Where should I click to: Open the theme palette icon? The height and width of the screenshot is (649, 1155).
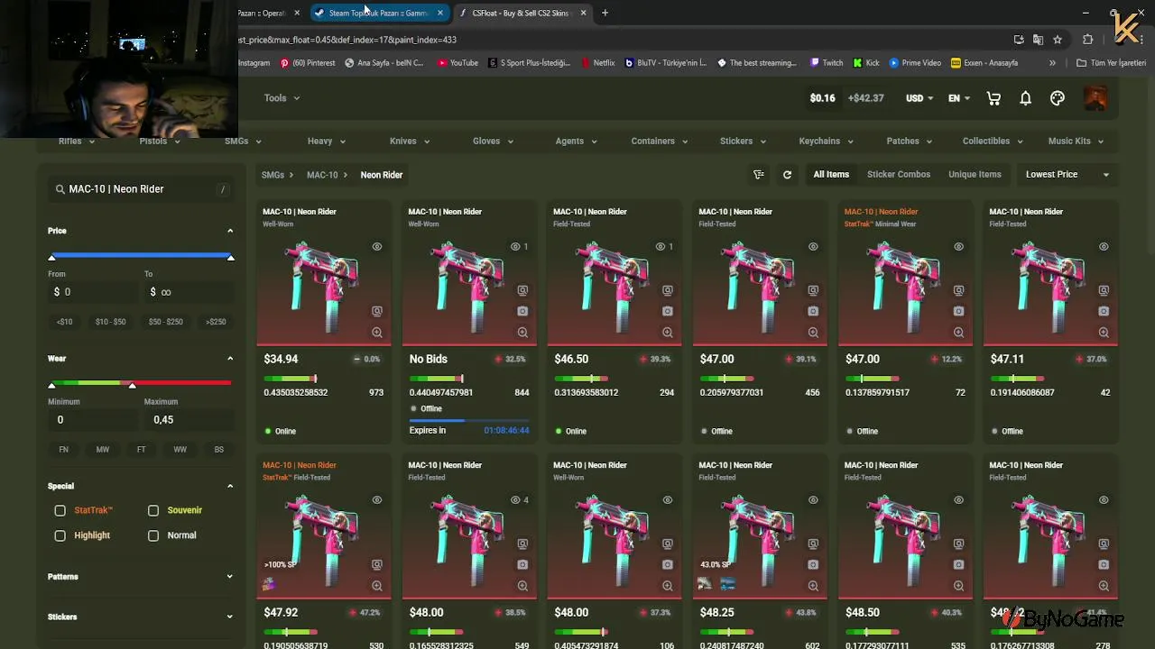point(1058,98)
